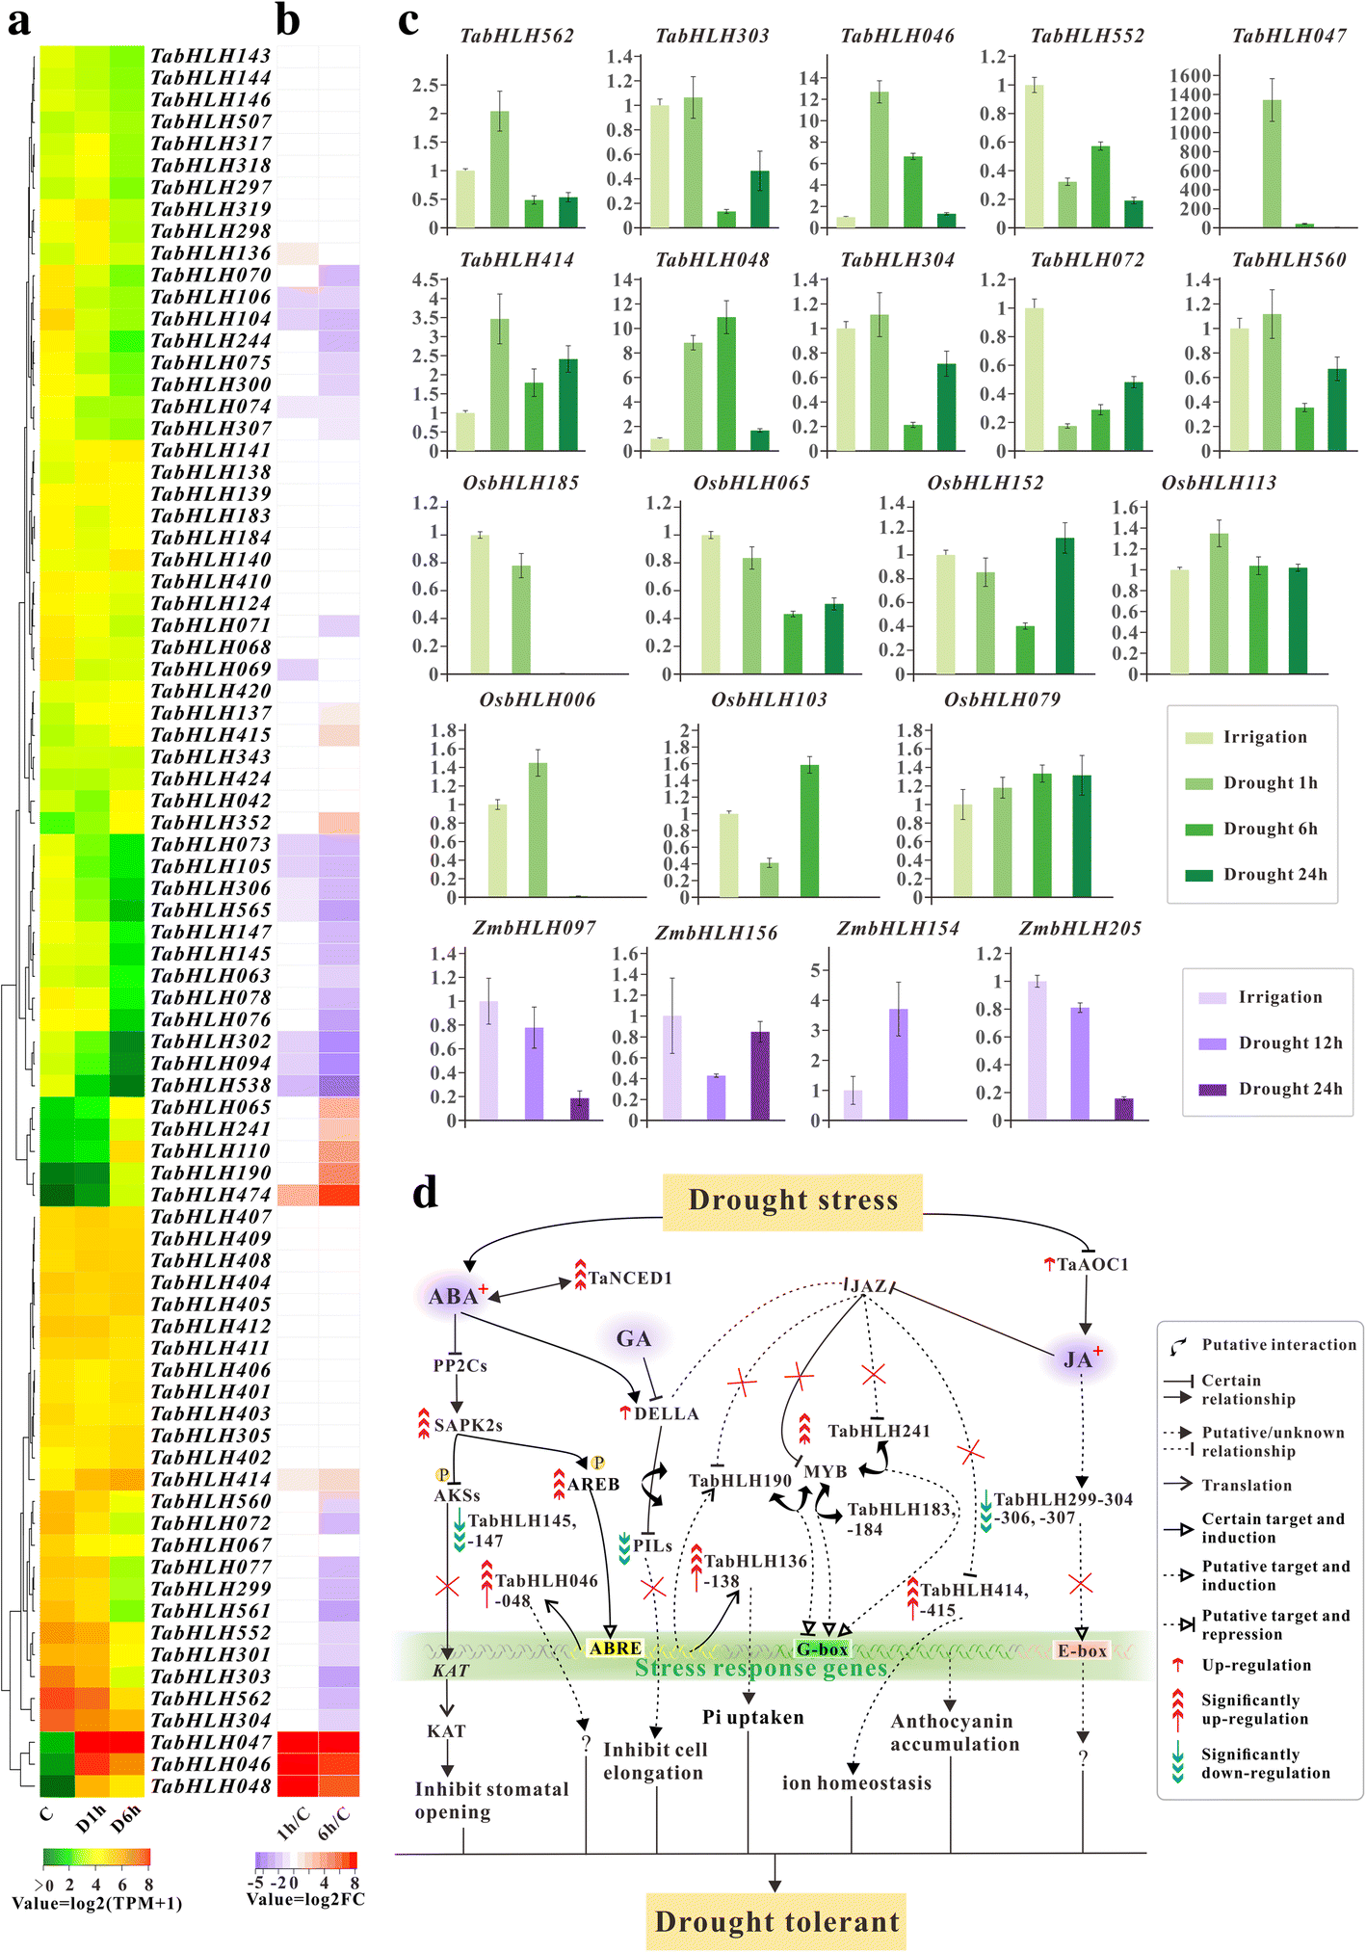This screenshot has width=1366, height=1952.
Task: Click the Pi uptaken text
Action: coord(753,1717)
